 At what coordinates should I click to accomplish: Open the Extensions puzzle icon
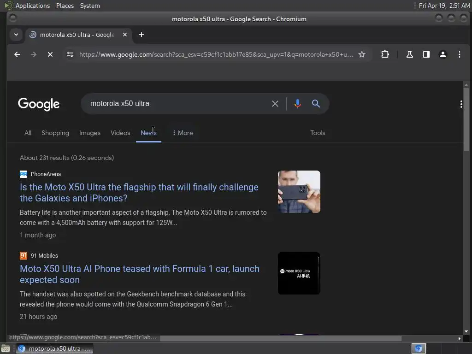[385, 54]
